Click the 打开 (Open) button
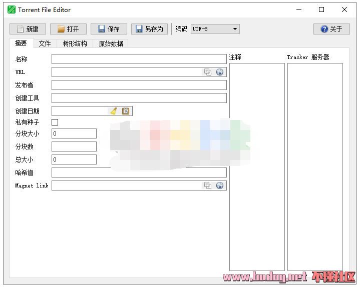The image size is (360, 287). coord(69,29)
